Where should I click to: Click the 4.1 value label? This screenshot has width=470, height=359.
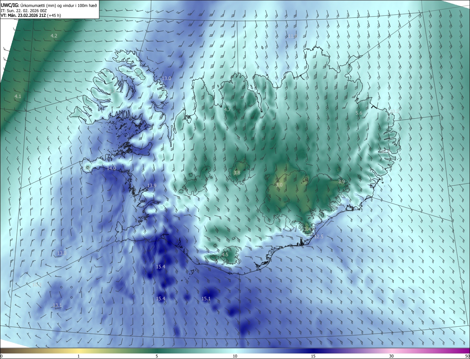click(x=18, y=97)
